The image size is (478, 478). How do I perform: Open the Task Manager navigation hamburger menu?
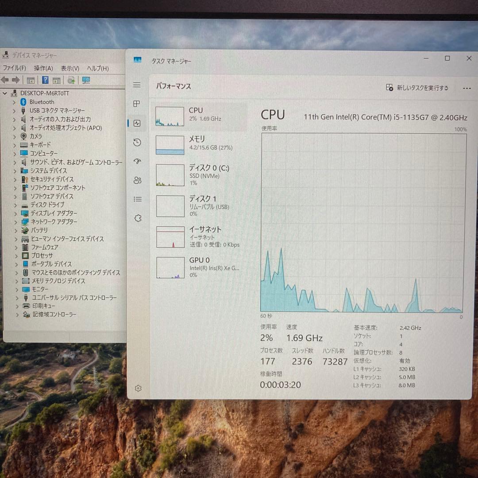(137, 85)
